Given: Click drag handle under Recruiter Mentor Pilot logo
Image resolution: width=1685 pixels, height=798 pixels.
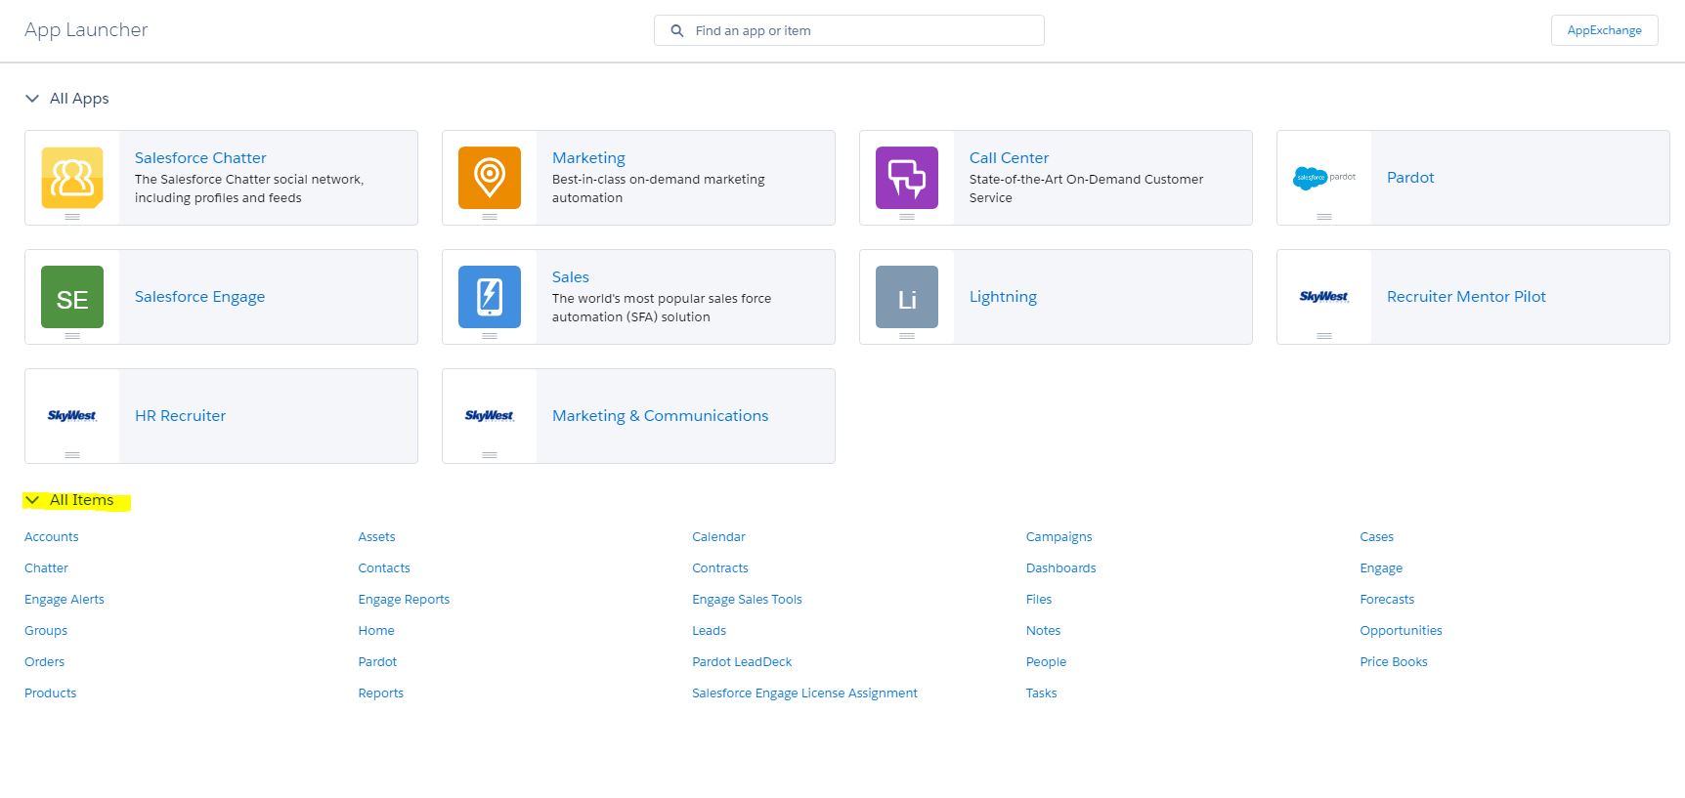Looking at the screenshot, I should pos(1324,336).
